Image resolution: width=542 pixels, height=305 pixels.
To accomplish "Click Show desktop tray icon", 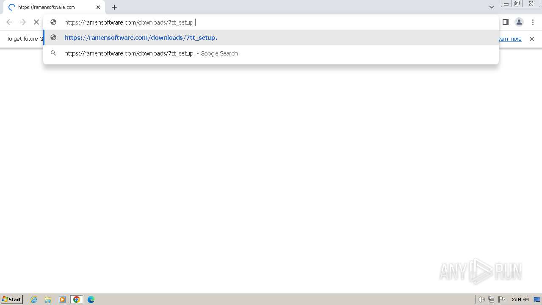I will pyautogui.click(x=537, y=299).
